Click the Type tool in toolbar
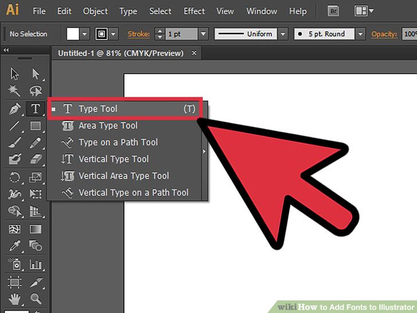This screenshot has width=417, height=313. point(36,108)
